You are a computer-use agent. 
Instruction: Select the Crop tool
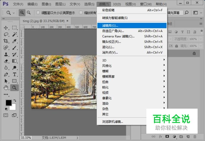pos(6,41)
